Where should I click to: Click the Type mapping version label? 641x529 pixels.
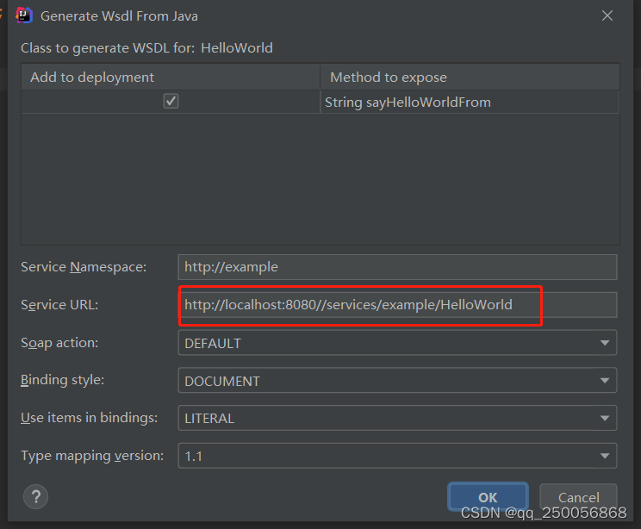click(x=92, y=456)
